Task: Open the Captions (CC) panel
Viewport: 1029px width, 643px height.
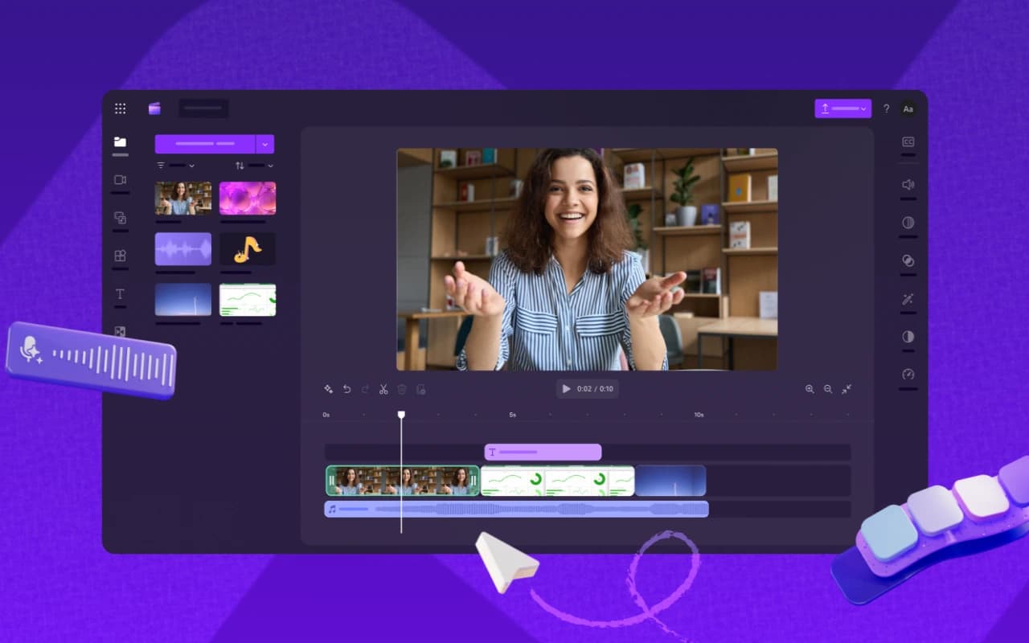Action: coord(908,142)
